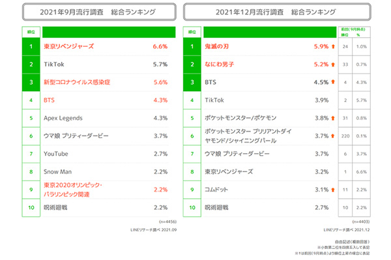
Task: Click the up arrow beside なにわ男子 5.2%
Action: coord(333,65)
